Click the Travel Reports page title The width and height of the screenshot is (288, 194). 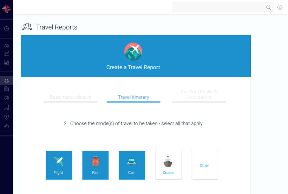[x=57, y=27]
